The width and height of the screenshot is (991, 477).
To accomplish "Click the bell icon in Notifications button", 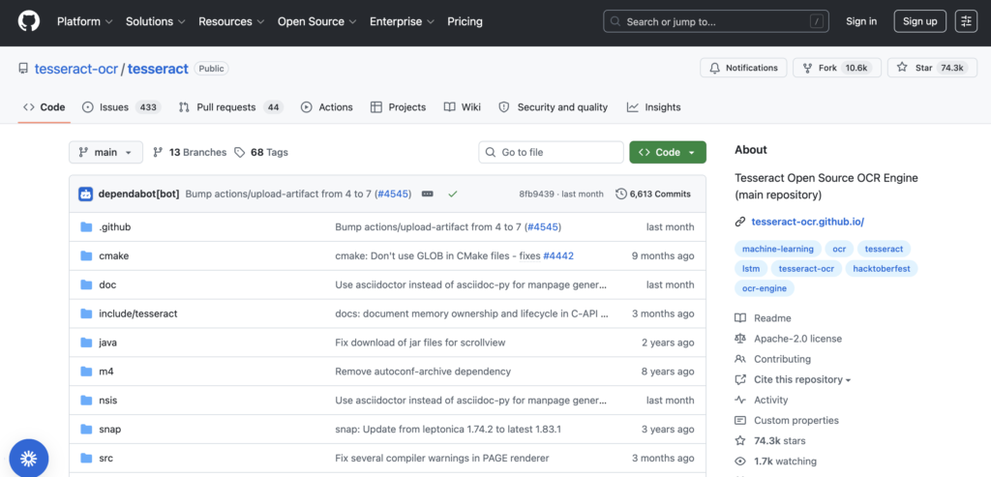I will (715, 68).
